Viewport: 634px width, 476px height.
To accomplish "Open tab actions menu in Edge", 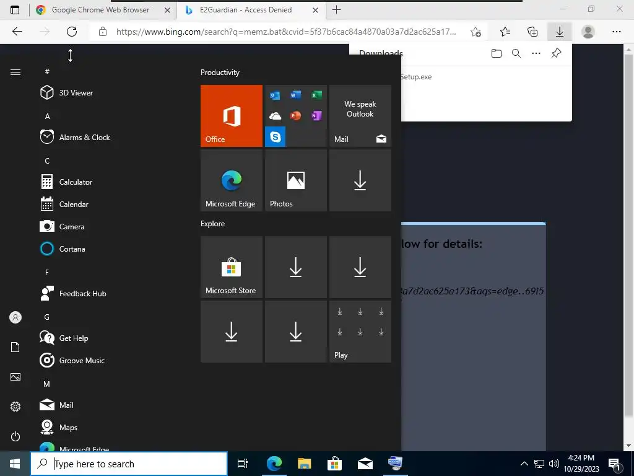I will (x=15, y=10).
